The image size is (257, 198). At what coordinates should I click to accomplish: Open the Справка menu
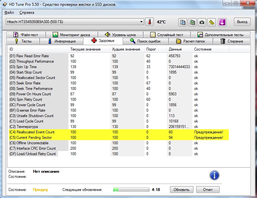coord(27,12)
